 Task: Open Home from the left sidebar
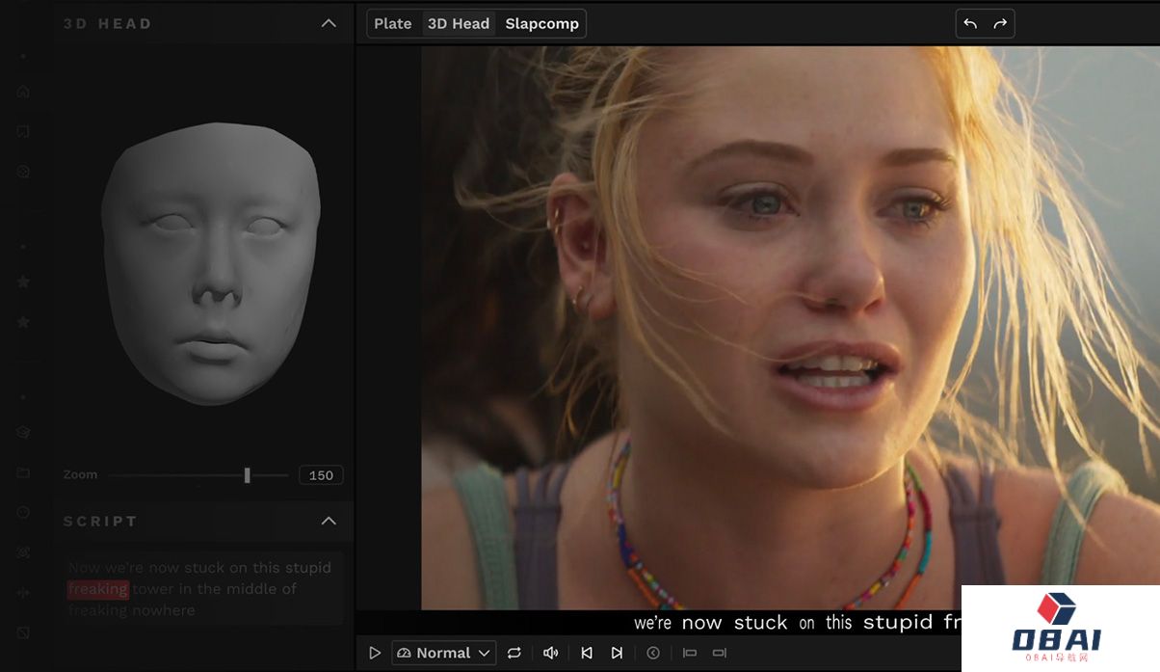(x=23, y=92)
